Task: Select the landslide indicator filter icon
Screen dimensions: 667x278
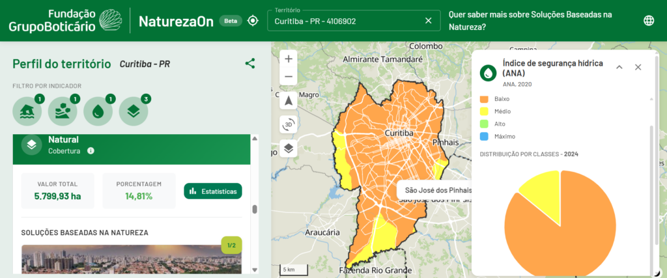Action: [63, 111]
